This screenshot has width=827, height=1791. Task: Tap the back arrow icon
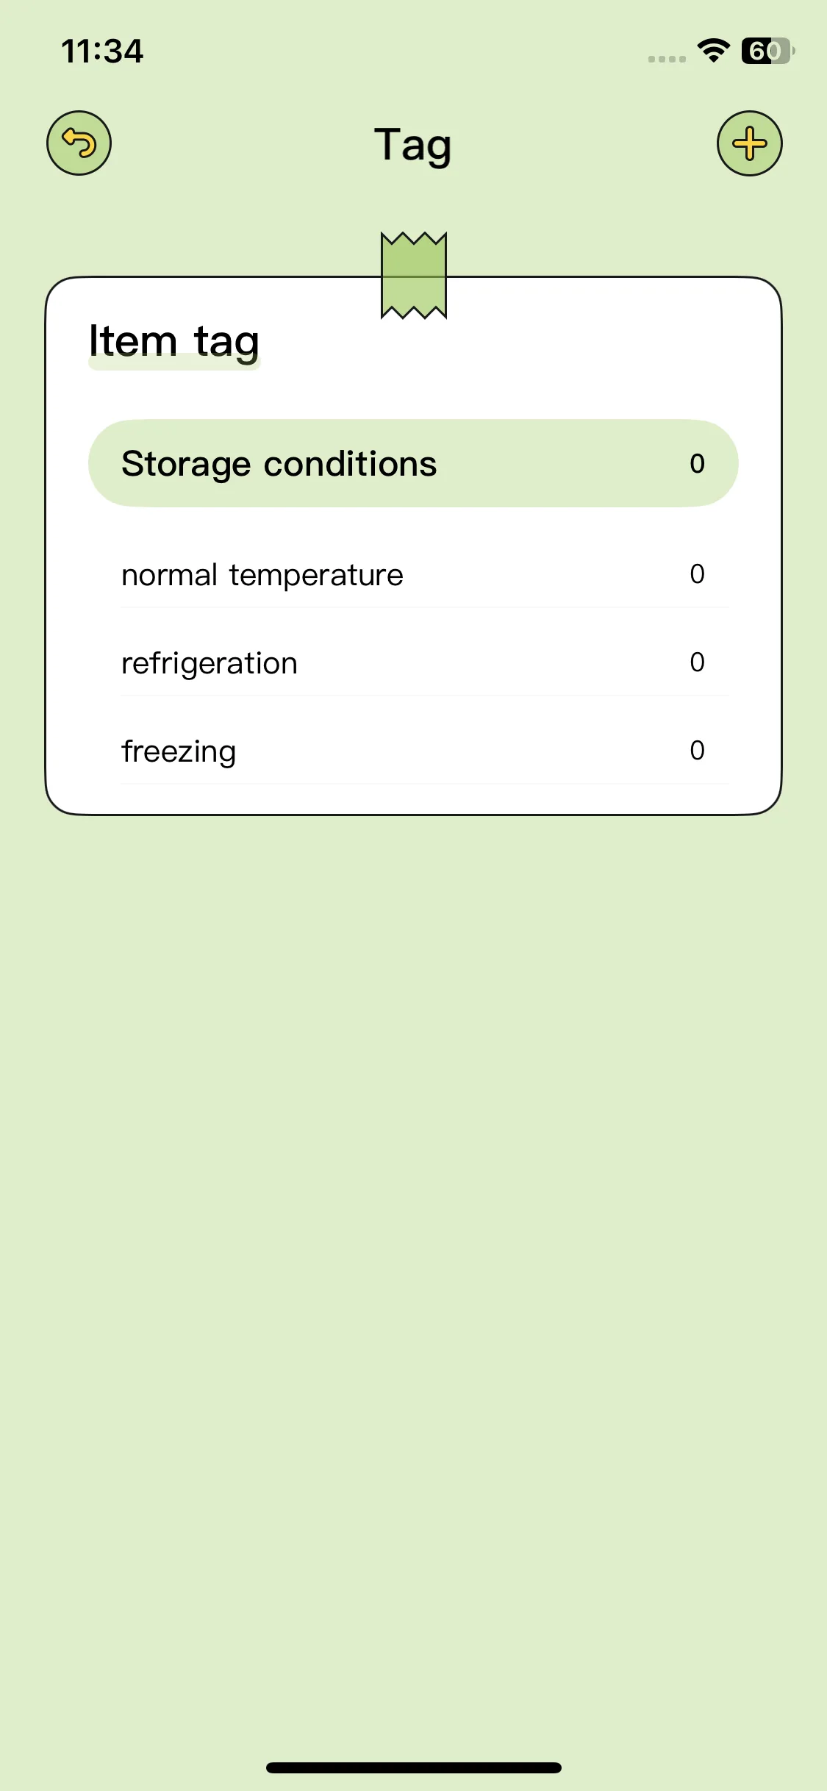coord(79,143)
